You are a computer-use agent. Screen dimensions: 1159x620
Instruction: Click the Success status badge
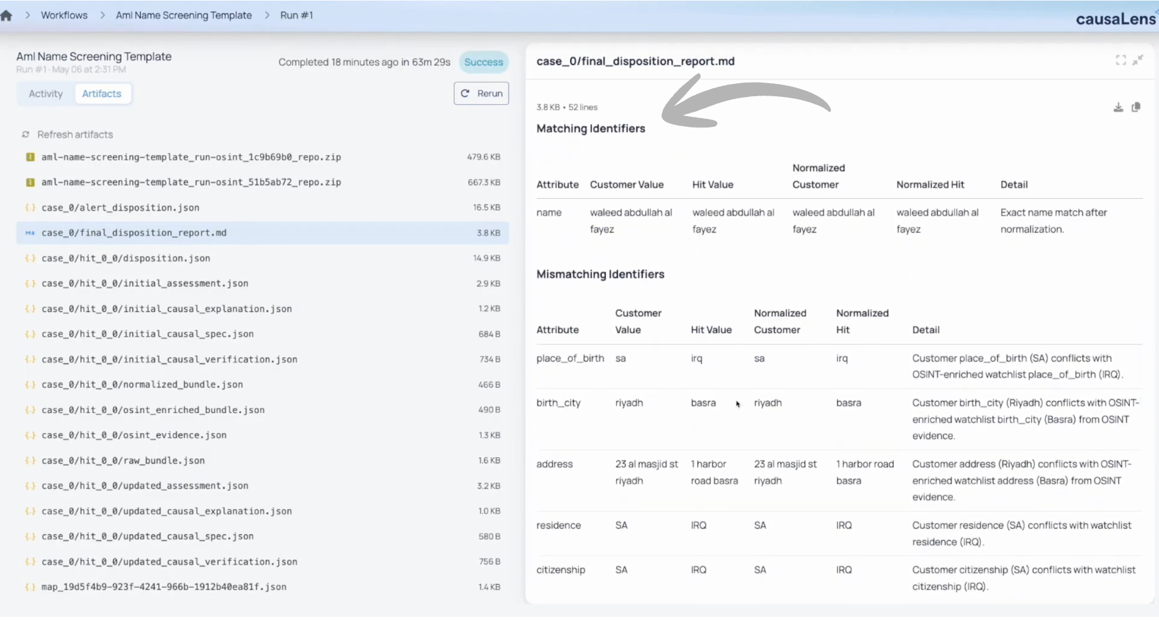click(x=484, y=62)
